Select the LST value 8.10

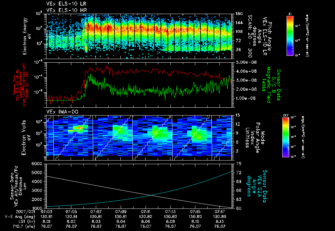[195, 222]
